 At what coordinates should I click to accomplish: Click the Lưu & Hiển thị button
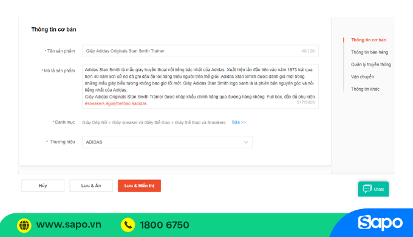tap(139, 185)
